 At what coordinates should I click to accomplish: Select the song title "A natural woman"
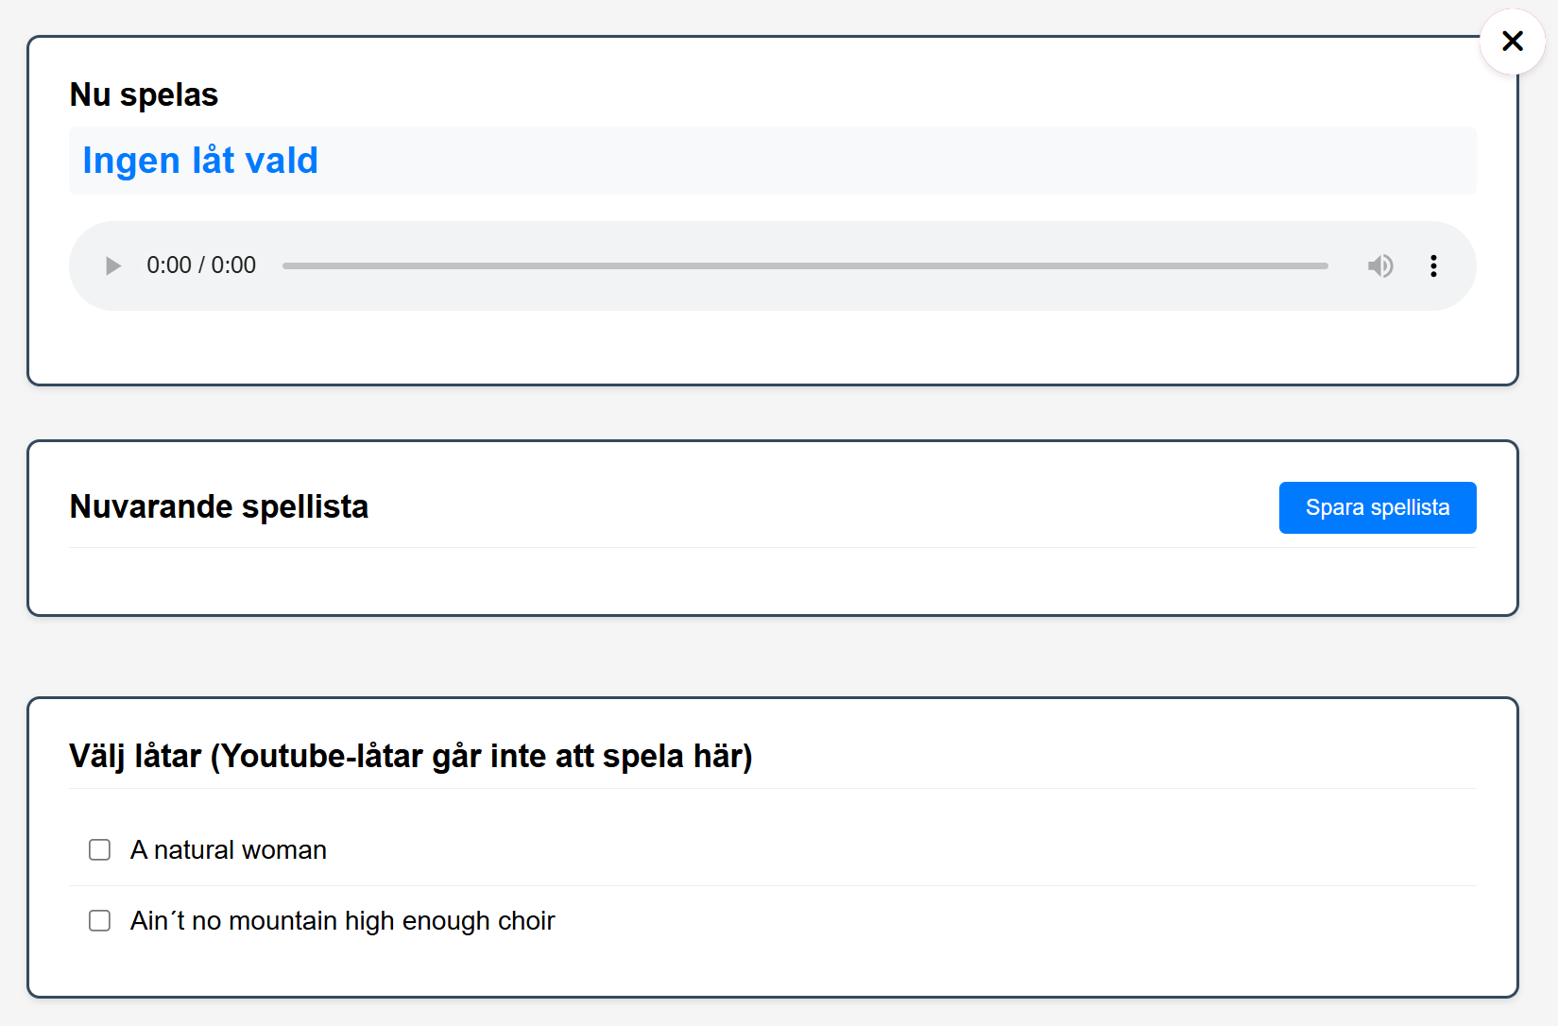pos(228,849)
